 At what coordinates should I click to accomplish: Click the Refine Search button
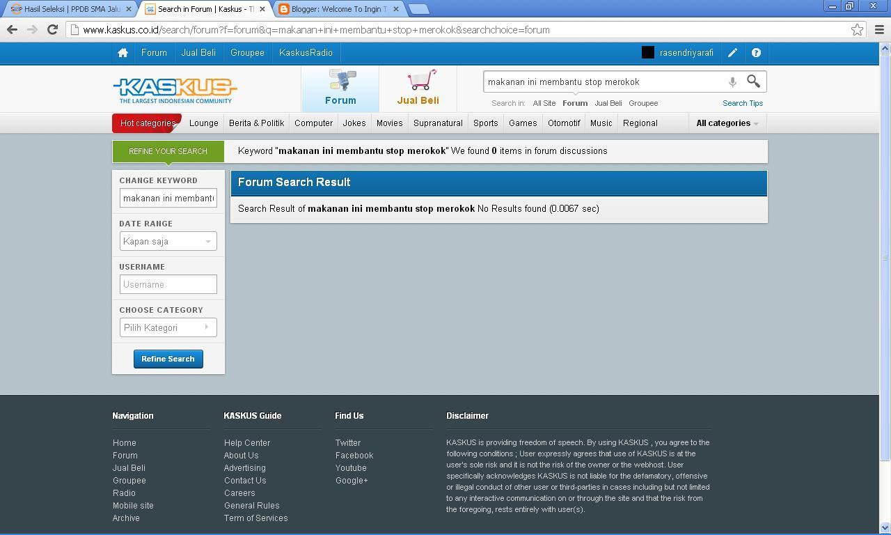tap(168, 359)
